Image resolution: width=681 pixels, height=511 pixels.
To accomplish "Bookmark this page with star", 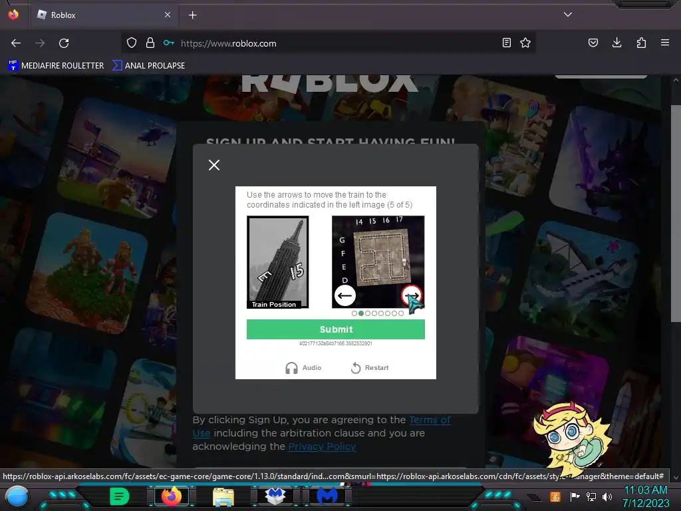I will (525, 43).
